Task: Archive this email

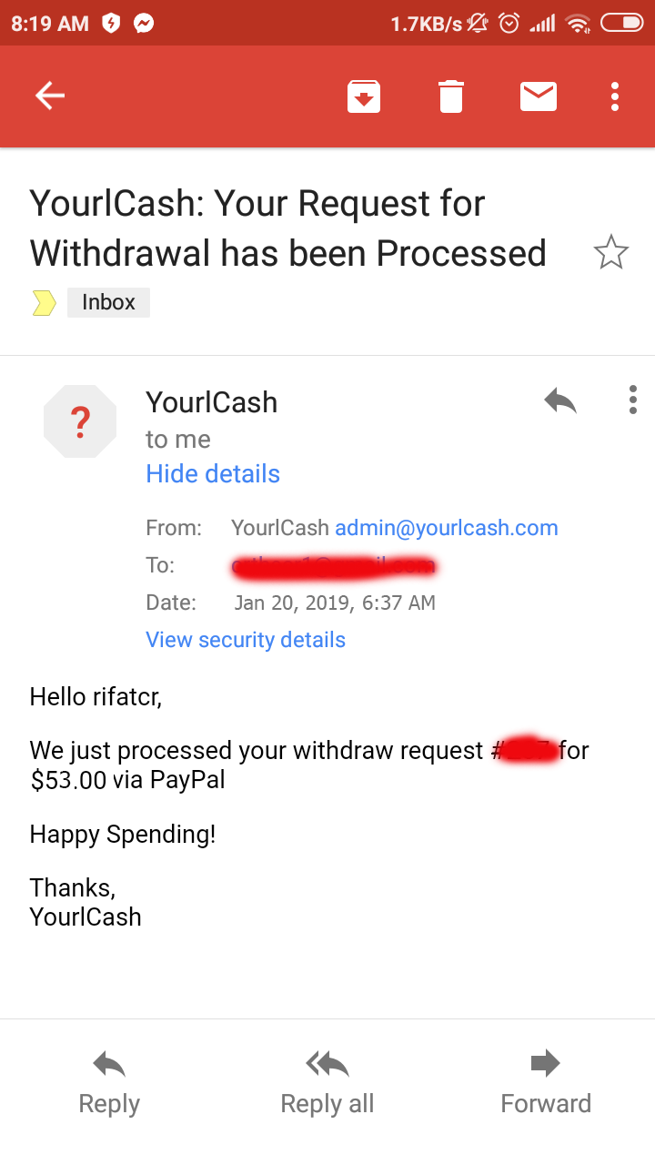Action: point(364,96)
